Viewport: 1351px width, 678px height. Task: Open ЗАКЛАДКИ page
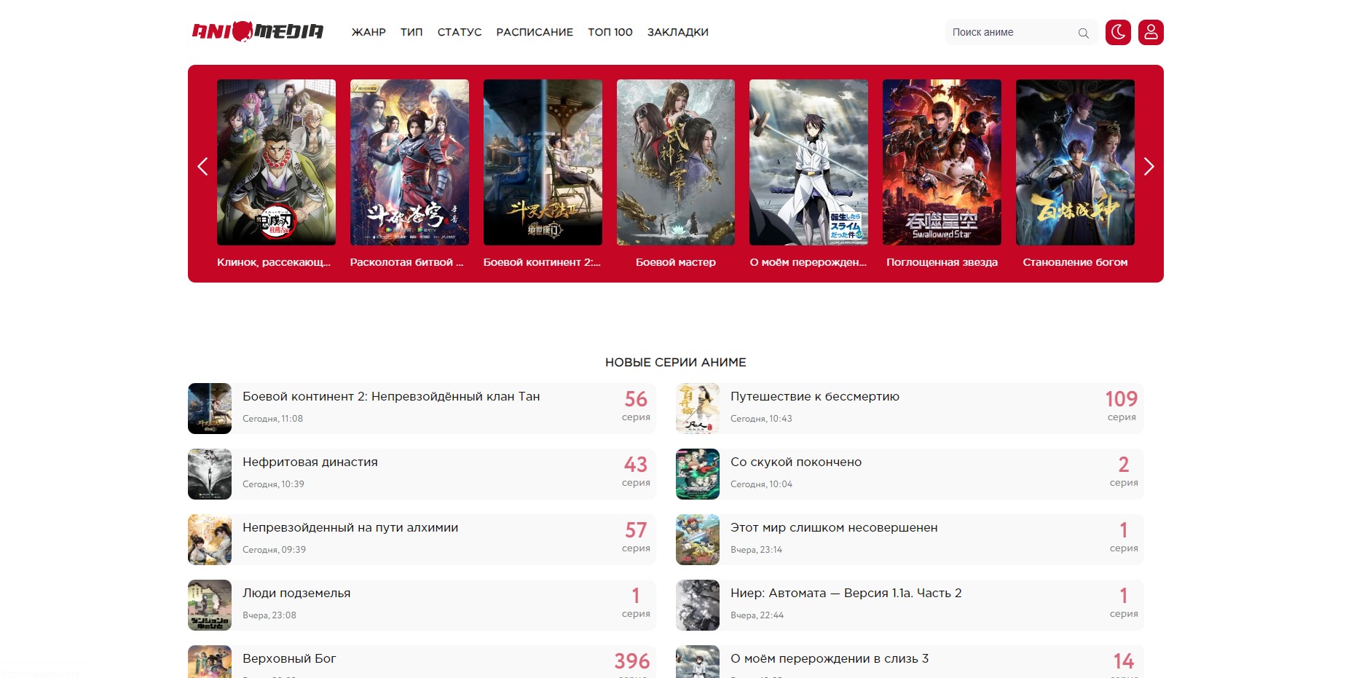678,32
